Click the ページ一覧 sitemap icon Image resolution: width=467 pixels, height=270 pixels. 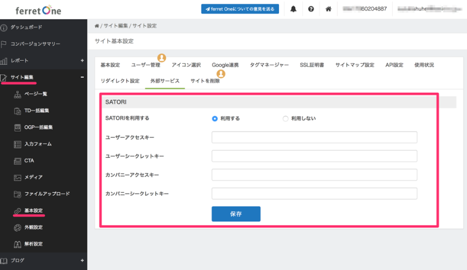coord(18,95)
